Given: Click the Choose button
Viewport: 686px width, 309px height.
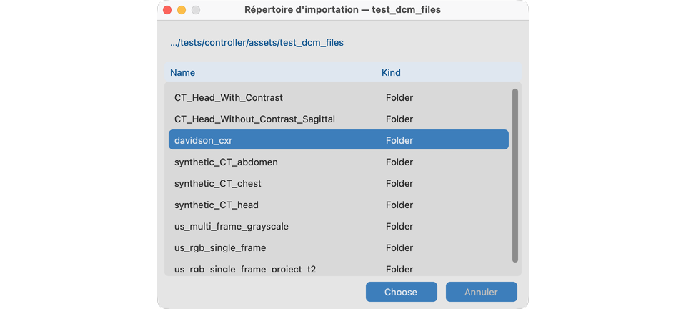Looking at the screenshot, I should click(x=401, y=292).
